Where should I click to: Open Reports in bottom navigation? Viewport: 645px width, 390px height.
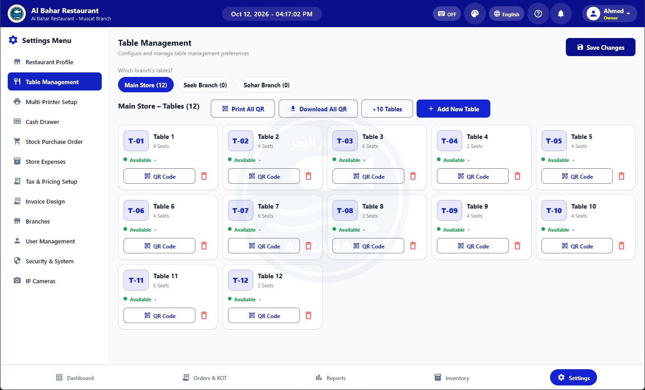point(331,378)
